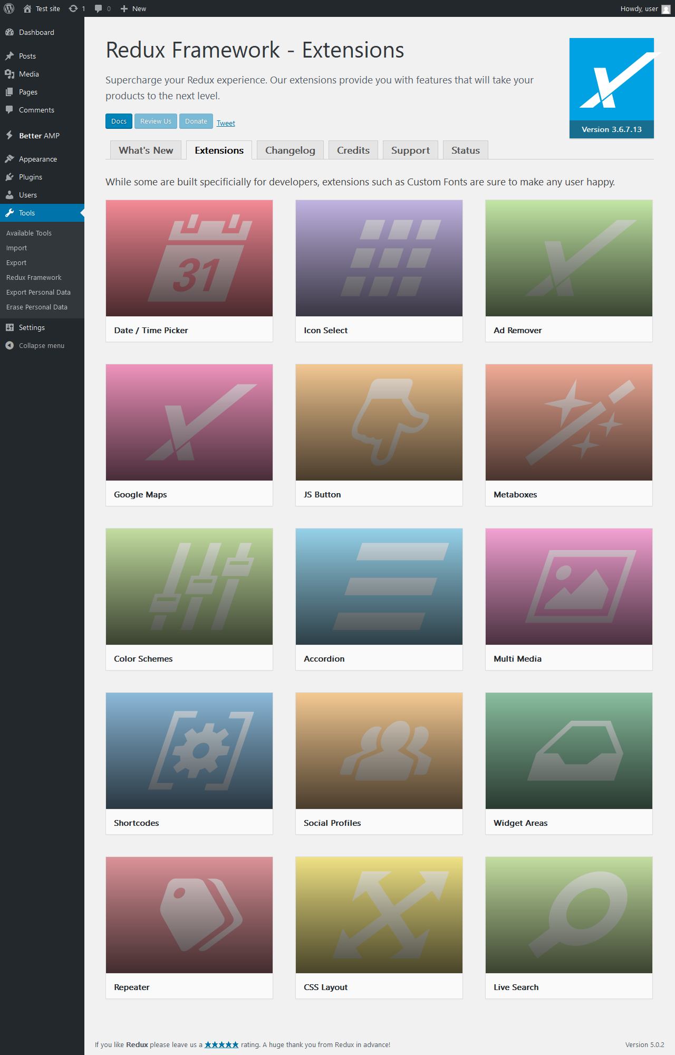This screenshot has height=1055, width=675.
Task: Click the Live Search title
Action: 516,987
